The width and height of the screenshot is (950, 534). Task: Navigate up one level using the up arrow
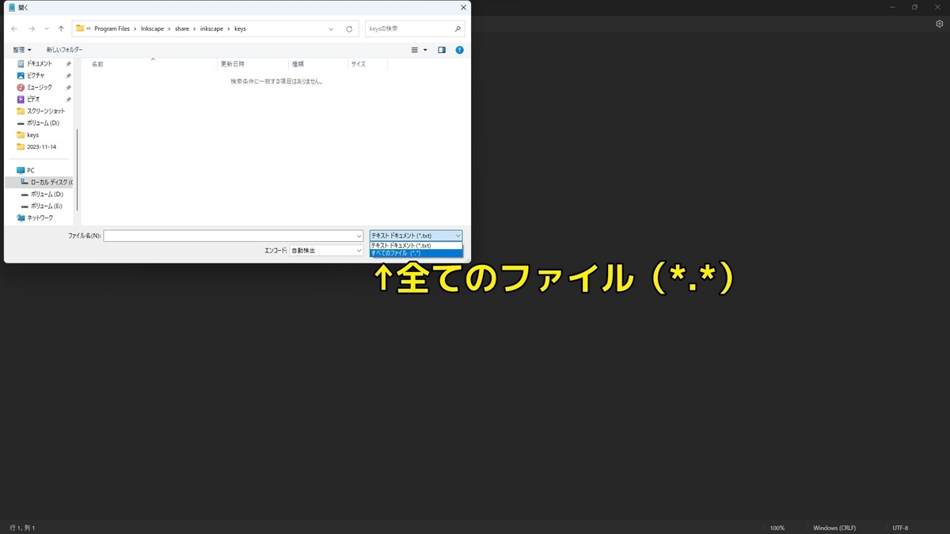[61, 28]
